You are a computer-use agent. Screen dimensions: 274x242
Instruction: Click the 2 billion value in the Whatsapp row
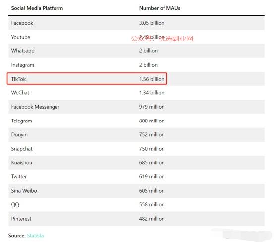148,51
